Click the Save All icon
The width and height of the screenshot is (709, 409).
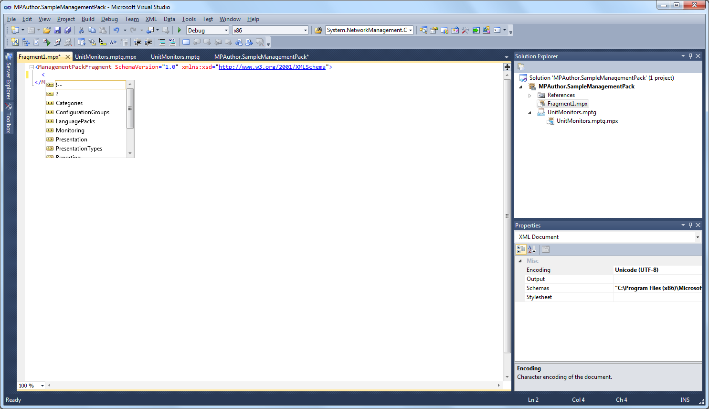pyautogui.click(x=68, y=30)
